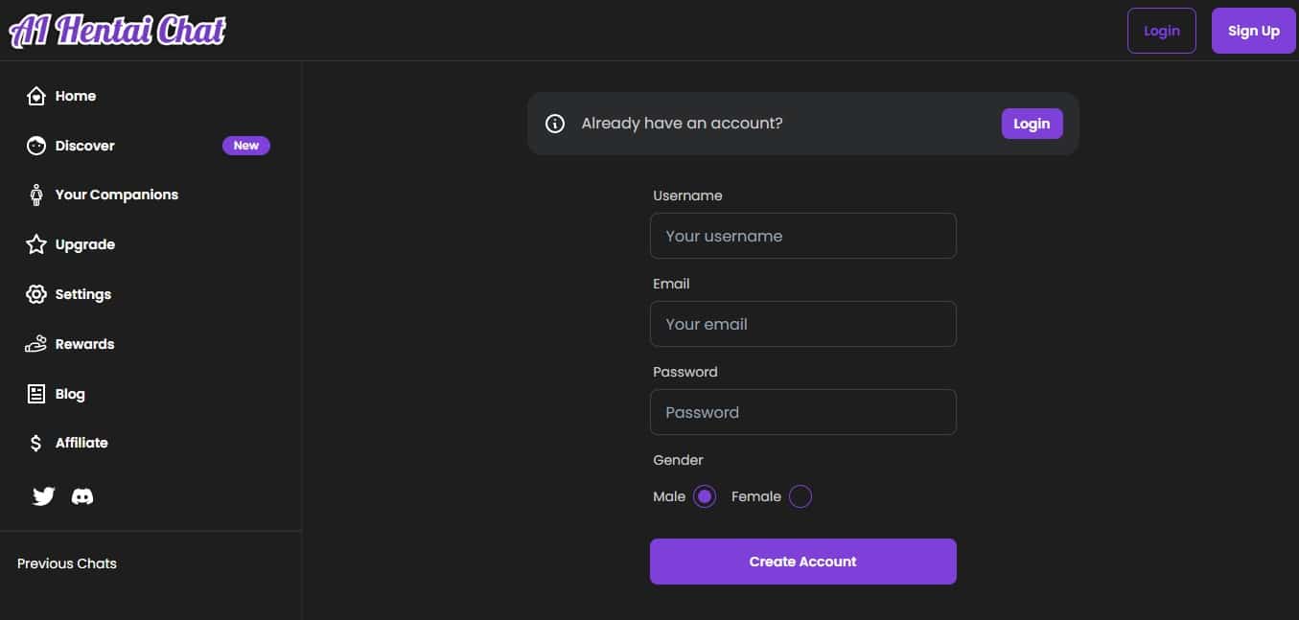This screenshot has height=620, width=1299.
Task: Click the Your Companions person icon
Action: (36, 195)
